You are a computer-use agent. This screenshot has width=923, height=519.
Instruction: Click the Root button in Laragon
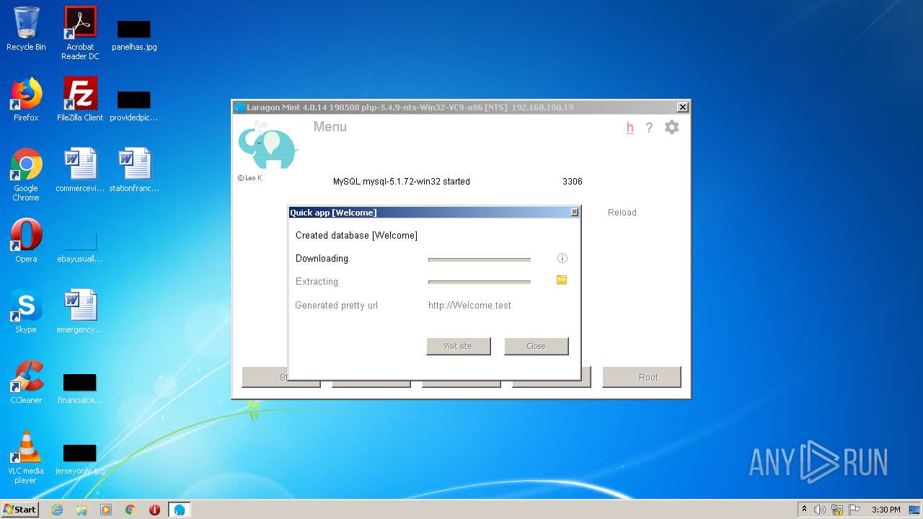(x=642, y=377)
